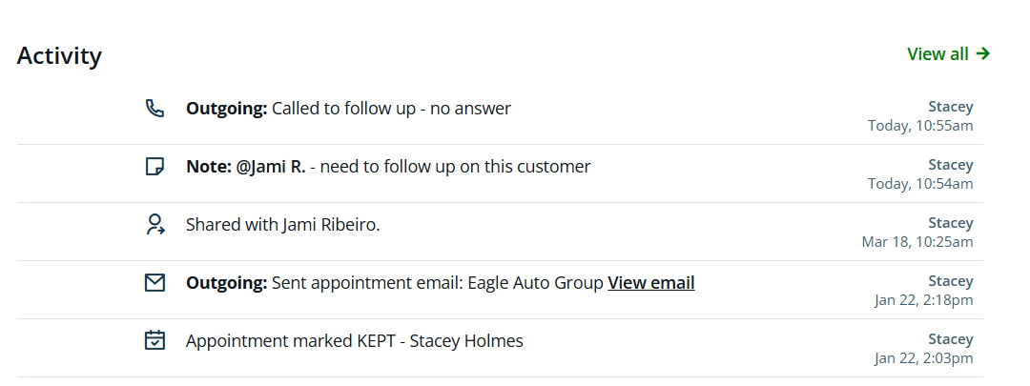Click the Jan 22, 2:18pm timestamp
1030x386 pixels.
click(923, 300)
